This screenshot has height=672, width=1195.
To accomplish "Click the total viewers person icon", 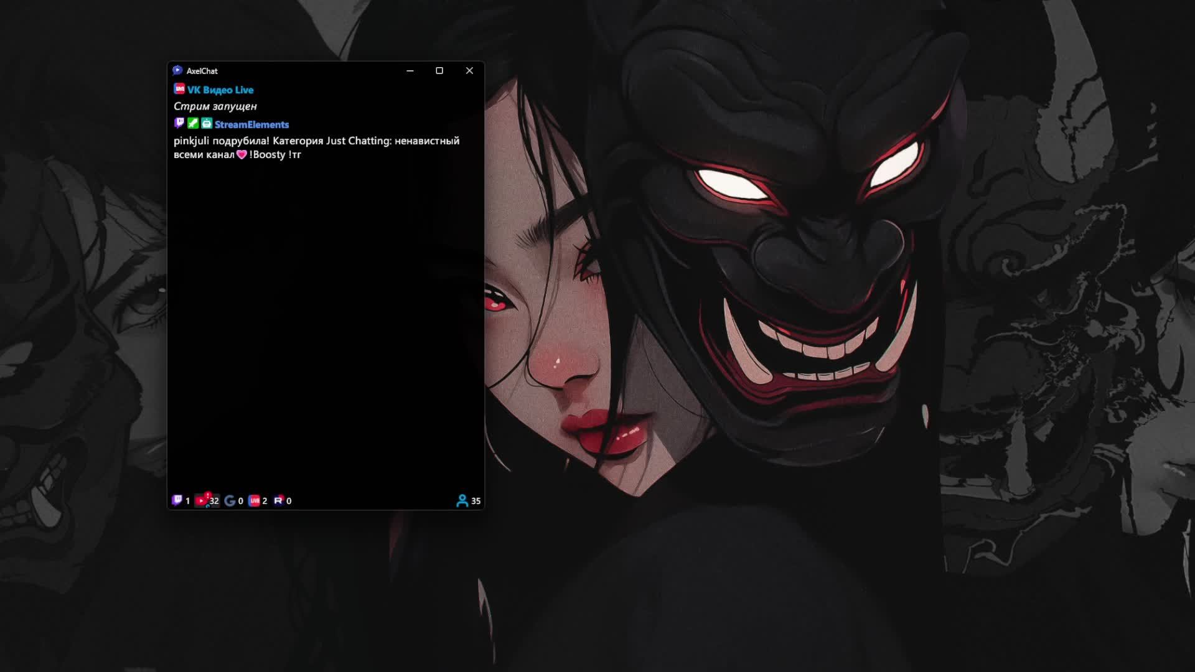I will click(x=462, y=501).
